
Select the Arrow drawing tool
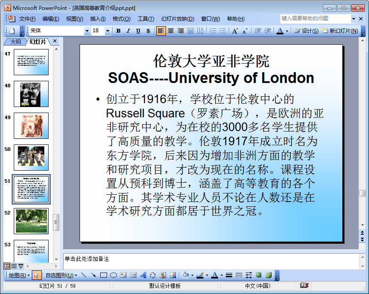94,275
